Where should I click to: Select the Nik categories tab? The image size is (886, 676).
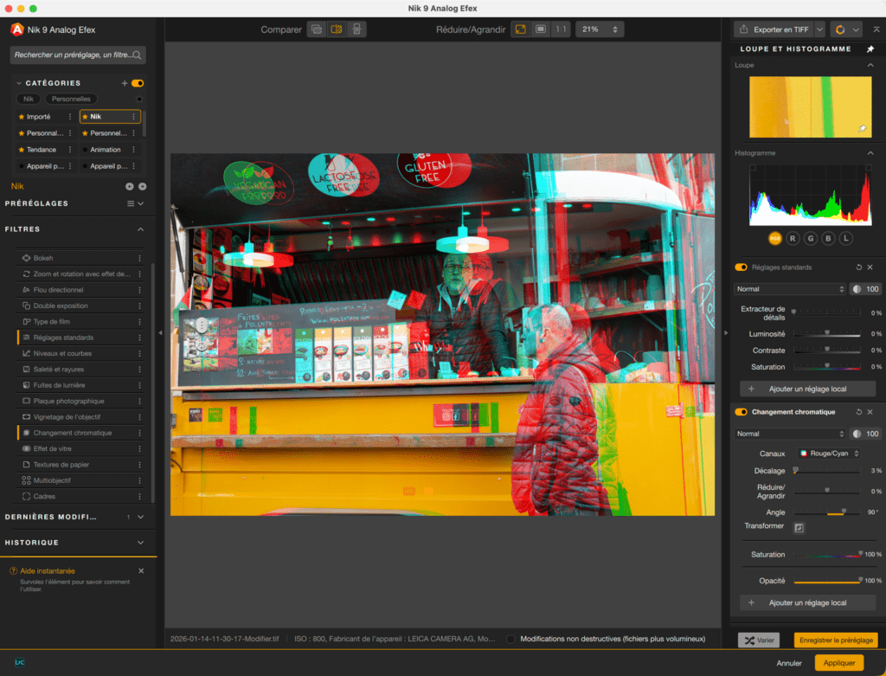pos(27,99)
